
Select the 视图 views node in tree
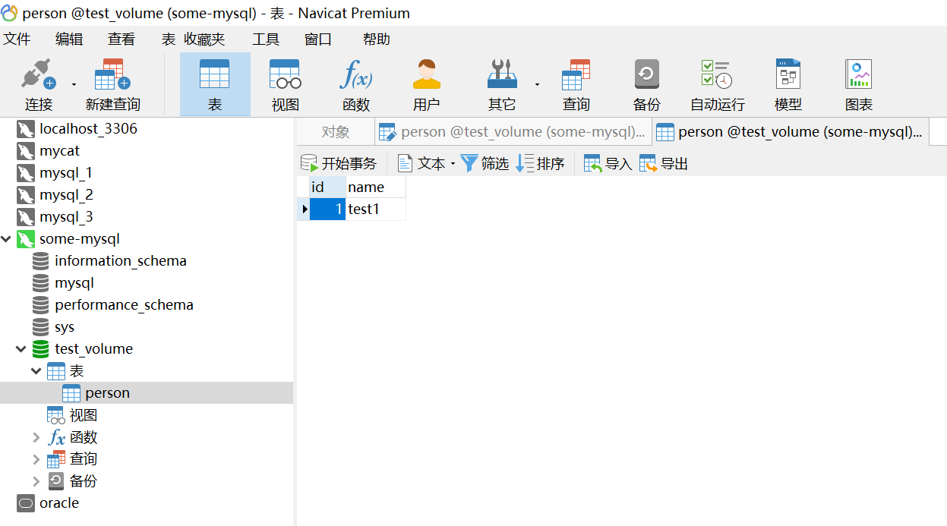click(x=84, y=414)
